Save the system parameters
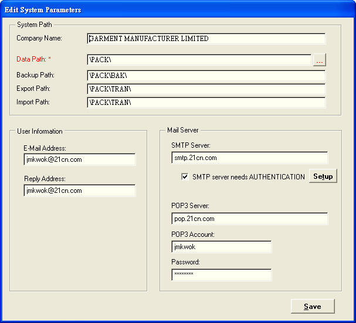 [313, 306]
